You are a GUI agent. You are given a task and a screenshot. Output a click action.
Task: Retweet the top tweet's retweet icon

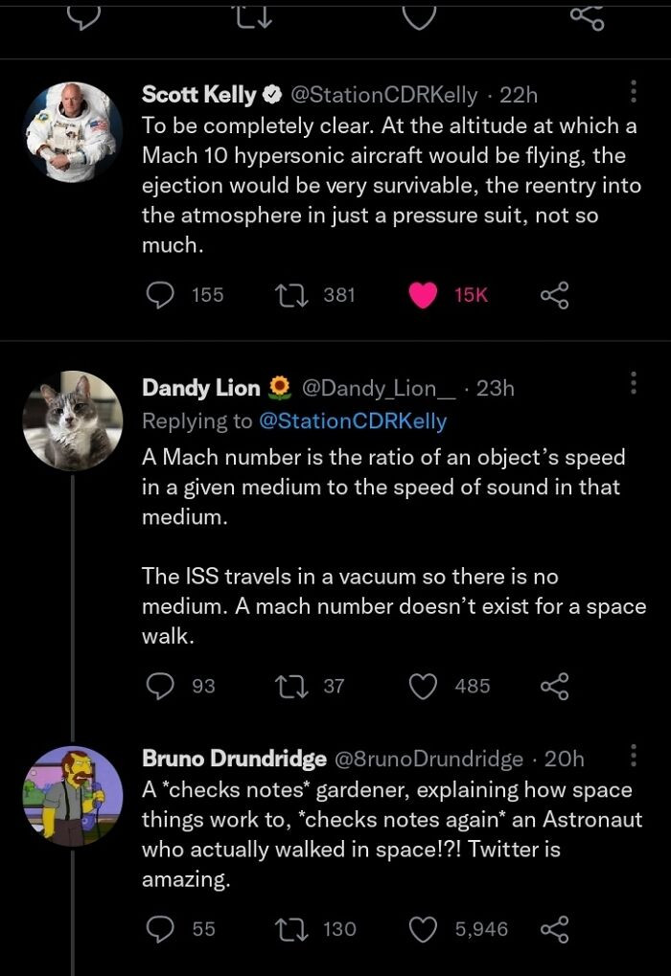252,14
